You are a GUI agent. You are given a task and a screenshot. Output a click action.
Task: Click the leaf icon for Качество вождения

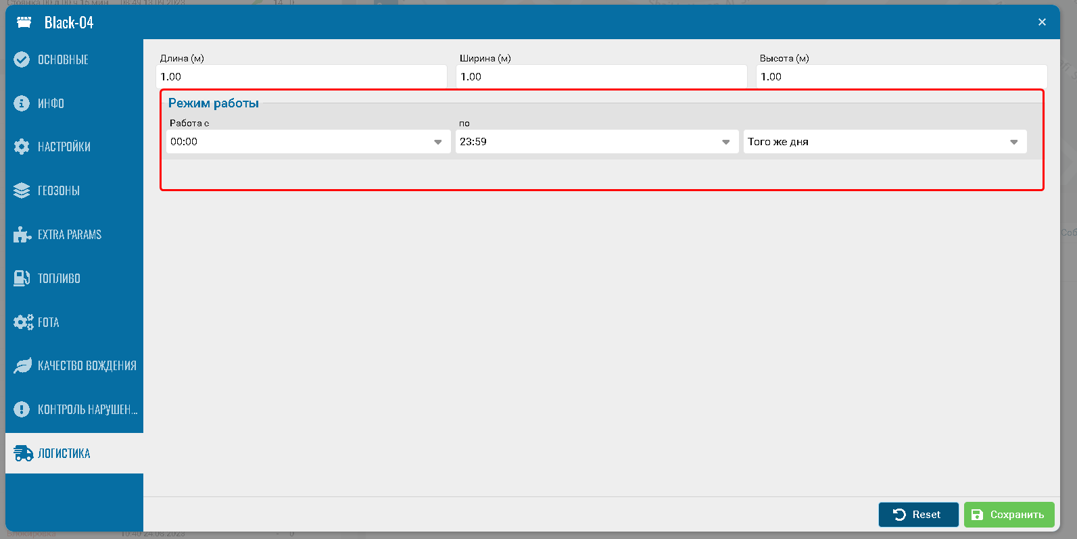(x=22, y=365)
